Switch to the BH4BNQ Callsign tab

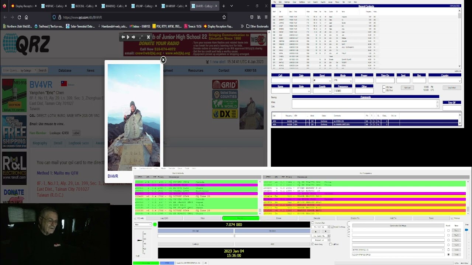[114, 6]
